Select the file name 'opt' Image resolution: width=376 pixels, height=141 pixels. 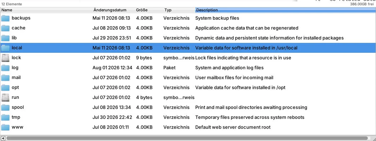[x=15, y=88]
